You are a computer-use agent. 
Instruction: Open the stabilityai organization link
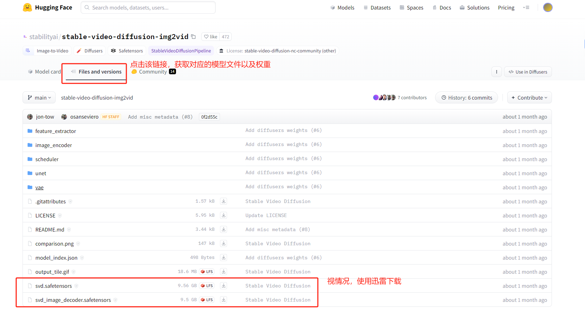click(43, 37)
